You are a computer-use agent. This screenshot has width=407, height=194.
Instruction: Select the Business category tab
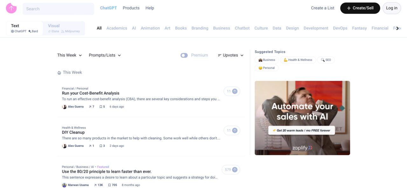click(x=222, y=28)
